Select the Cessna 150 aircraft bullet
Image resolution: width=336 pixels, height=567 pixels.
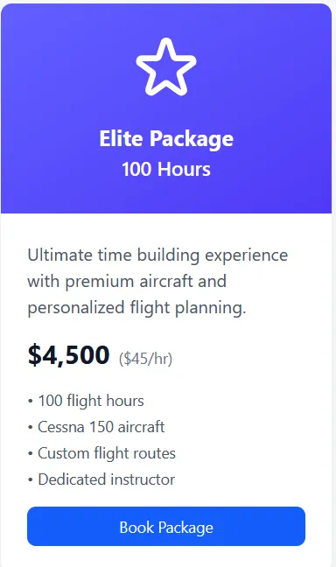(x=96, y=427)
